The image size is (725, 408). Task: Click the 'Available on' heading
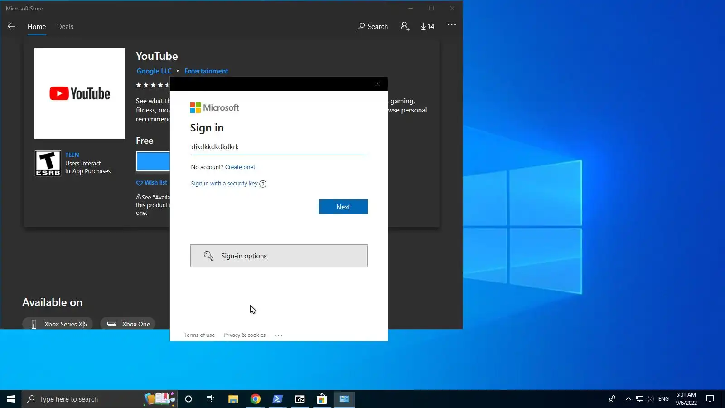(x=53, y=302)
